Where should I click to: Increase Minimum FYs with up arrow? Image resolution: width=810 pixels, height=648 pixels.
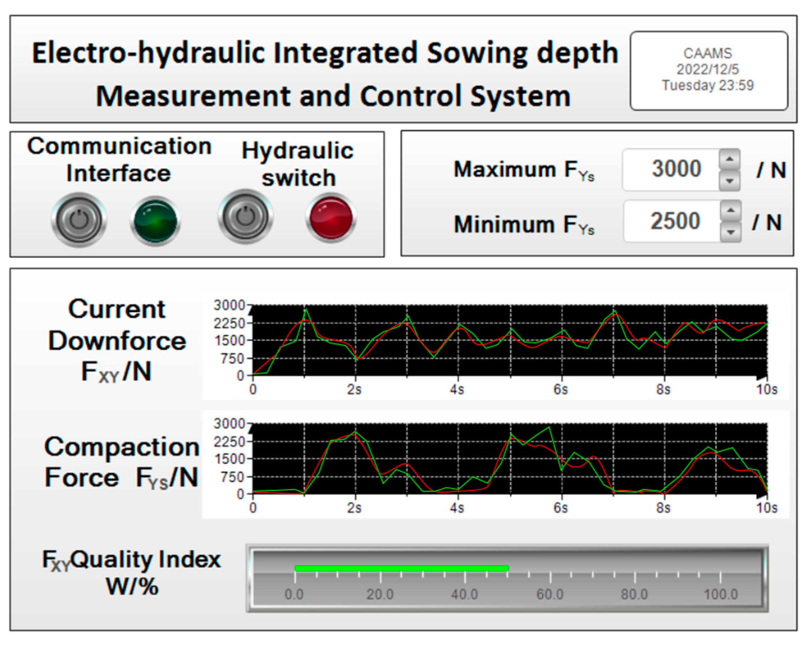730,210
